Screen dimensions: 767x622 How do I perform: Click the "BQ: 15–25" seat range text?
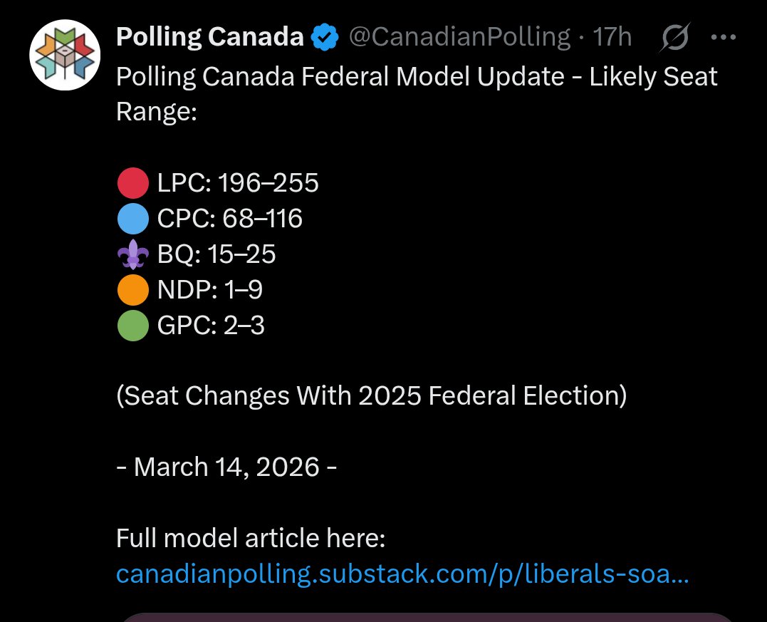(216, 254)
